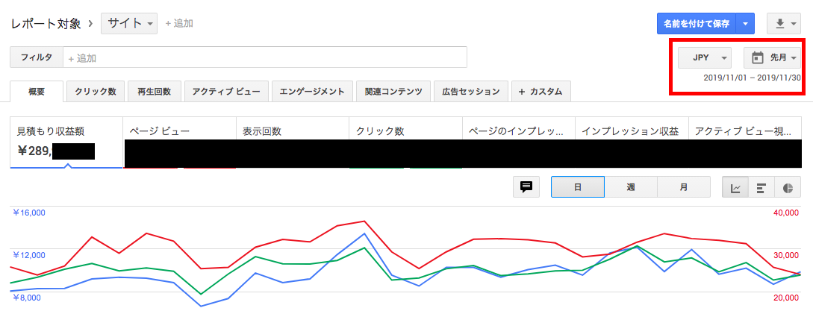Open the annotations comment icon
Screen dimensions: 813x311
pos(526,187)
